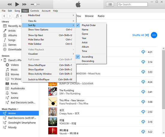Screen dimensions: 165x137
Task: Go forward with the right chevron
Action: coord(10,16)
